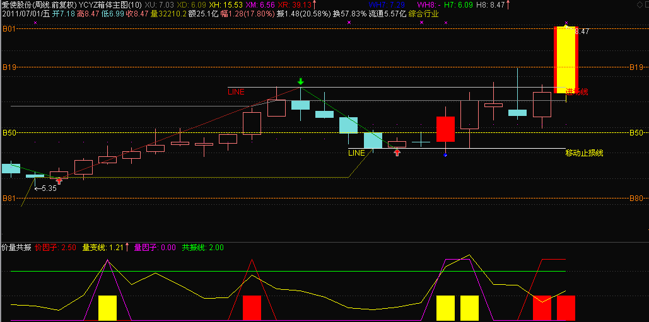Click the H7: 6.09 value

click(458, 5)
